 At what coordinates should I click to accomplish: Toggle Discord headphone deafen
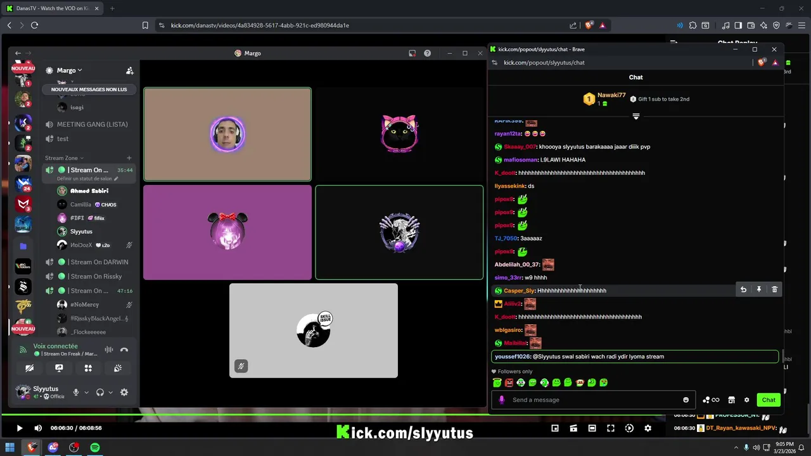tap(99, 393)
